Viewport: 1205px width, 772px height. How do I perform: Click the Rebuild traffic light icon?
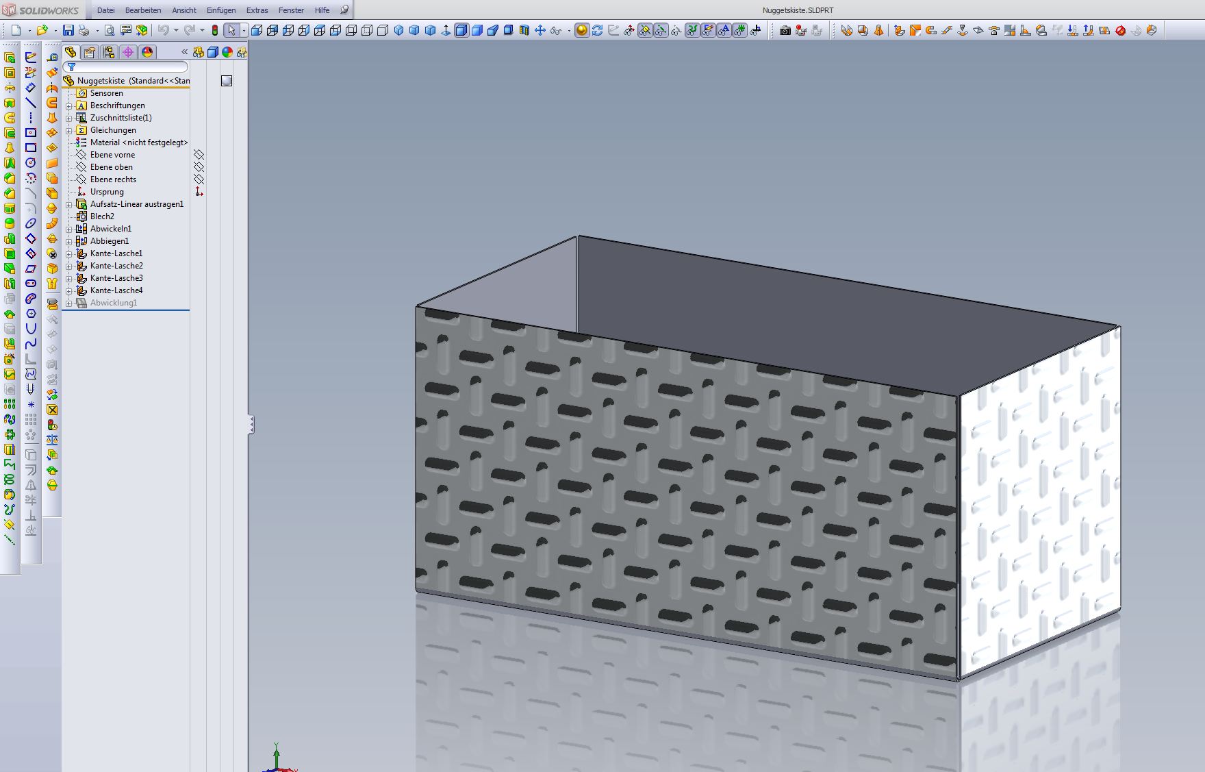pyautogui.click(x=215, y=30)
